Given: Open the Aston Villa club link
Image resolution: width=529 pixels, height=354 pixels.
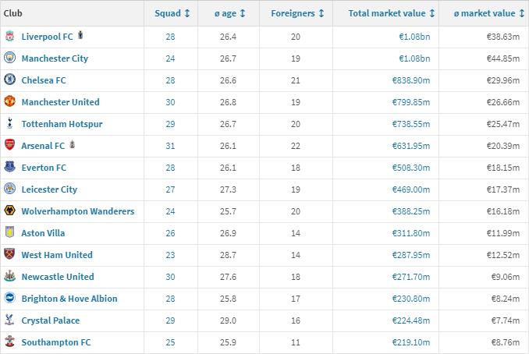Looking at the screenshot, I should (44, 233).
